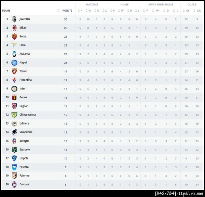Click the Lazio eagle crest
Screen dimensions: 205x197
point(14,45)
